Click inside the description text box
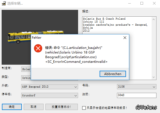The image size is (160, 113). click(x=117, y=25)
